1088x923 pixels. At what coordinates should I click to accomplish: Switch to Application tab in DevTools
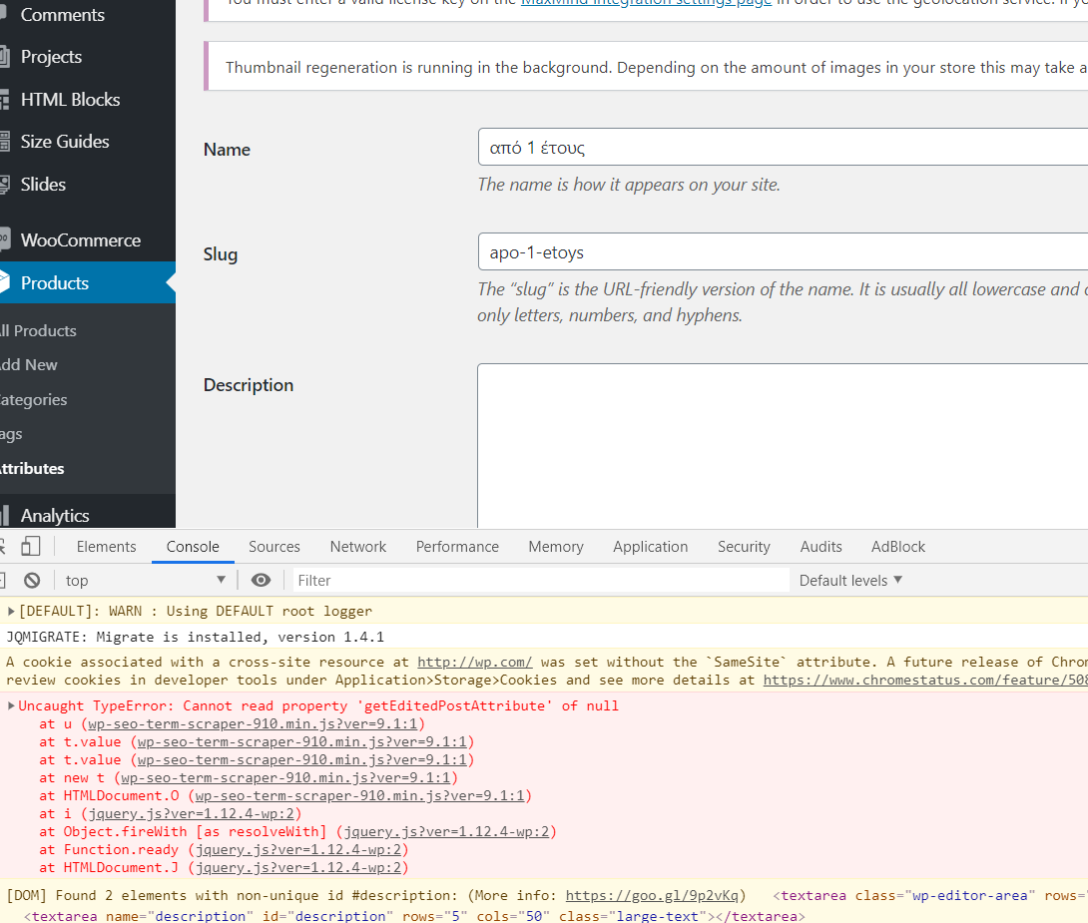(x=650, y=547)
